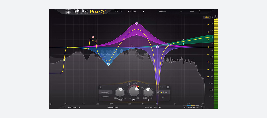Image resolution: width=267 pixels, height=118 pixels.
Task: Open the 12 dB/oct slope selector
Action: tap(105, 97)
